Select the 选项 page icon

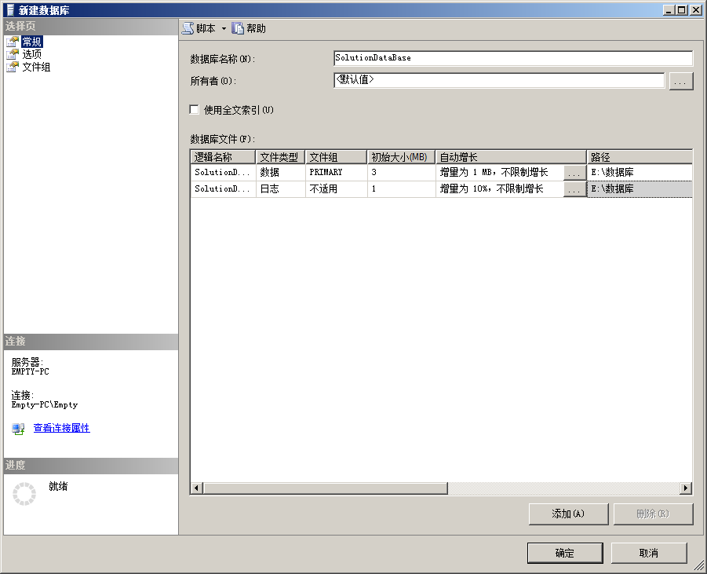(x=12, y=54)
